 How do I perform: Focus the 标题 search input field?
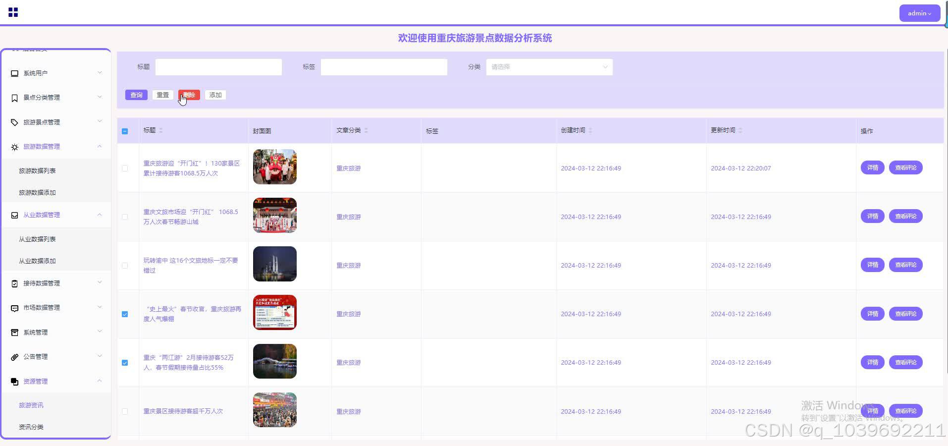[218, 67]
